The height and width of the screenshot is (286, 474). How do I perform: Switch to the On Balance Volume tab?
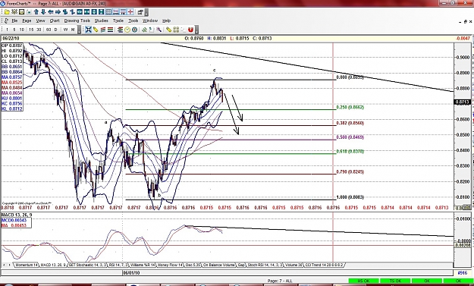click(x=218, y=265)
